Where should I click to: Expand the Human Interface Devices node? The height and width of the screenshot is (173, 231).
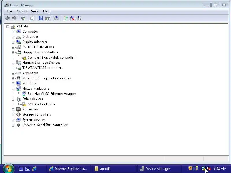13,63
